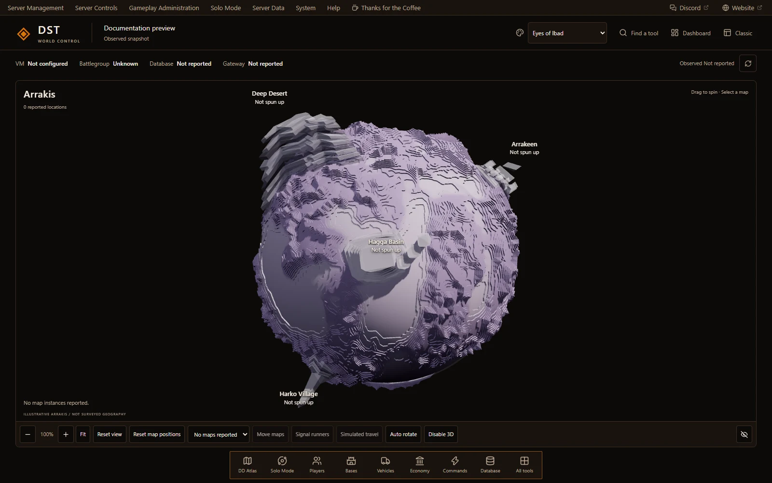Open the Vehicles tool

click(386, 465)
